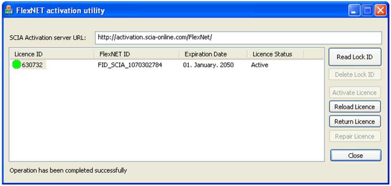391x186 pixels.
Task: Focus the SCIA Activation server URL field
Action: click(238, 38)
